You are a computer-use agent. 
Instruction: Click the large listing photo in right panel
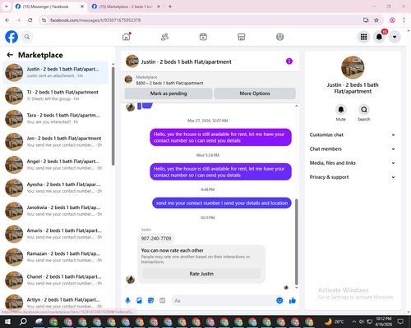click(x=353, y=67)
